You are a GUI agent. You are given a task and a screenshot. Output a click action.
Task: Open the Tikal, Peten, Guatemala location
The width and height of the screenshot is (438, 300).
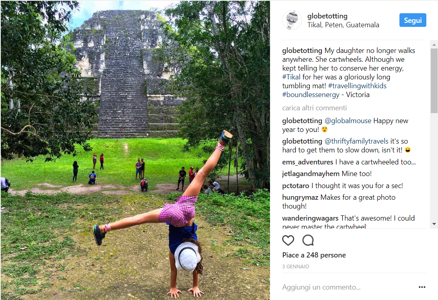[x=343, y=25]
